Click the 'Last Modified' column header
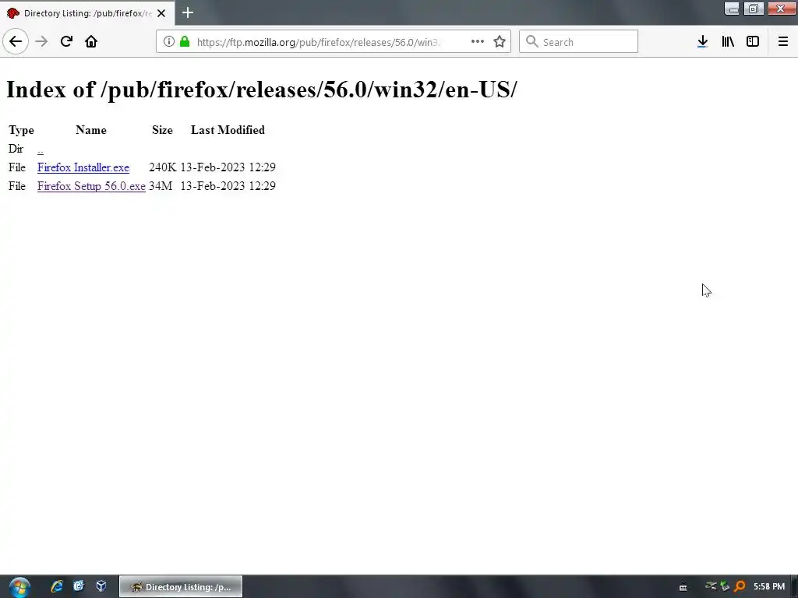The image size is (798, 598). click(x=228, y=130)
